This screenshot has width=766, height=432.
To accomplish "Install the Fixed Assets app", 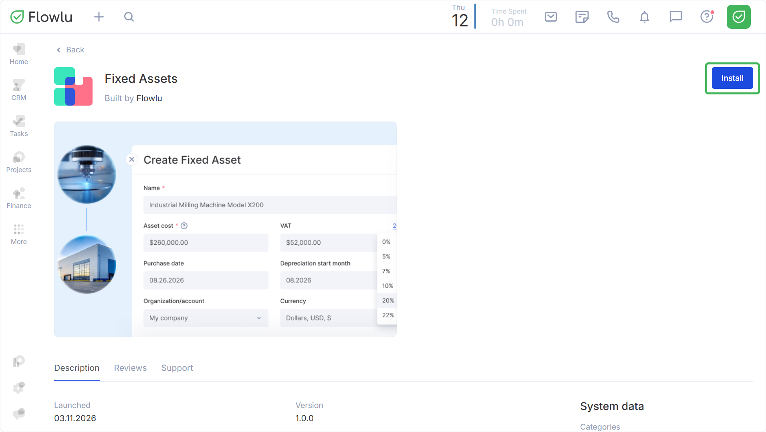I will (x=732, y=78).
